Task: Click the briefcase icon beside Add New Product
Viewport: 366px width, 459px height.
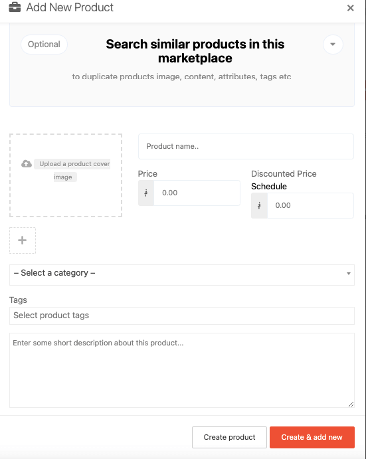Action: pos(15,7)
